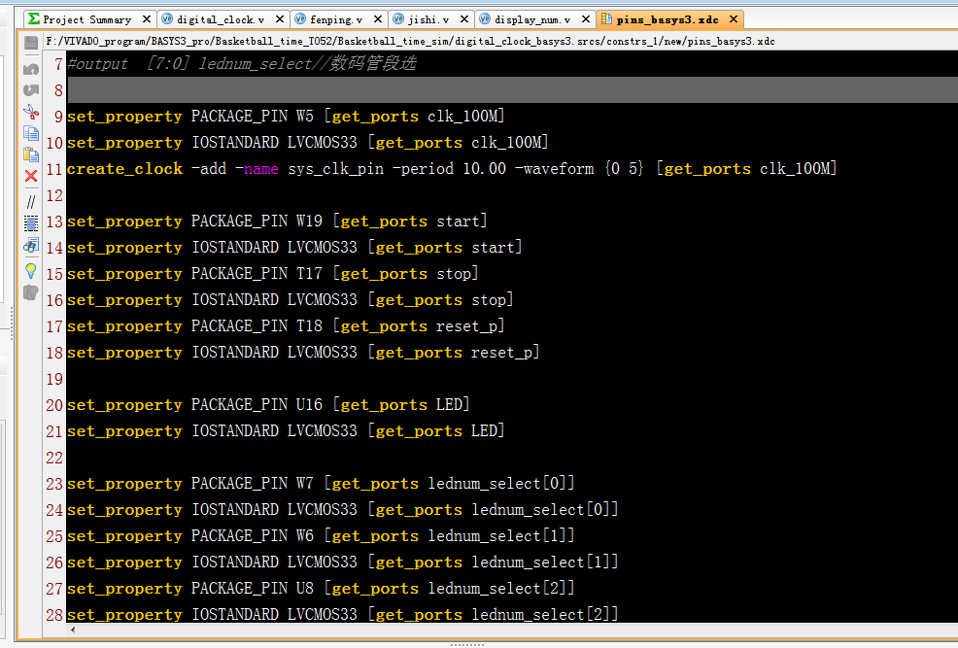Viewport: 958px width, 648px height.
Task: Click the Save File icon in editor toolbar
Action: click(x=30, y=43)
